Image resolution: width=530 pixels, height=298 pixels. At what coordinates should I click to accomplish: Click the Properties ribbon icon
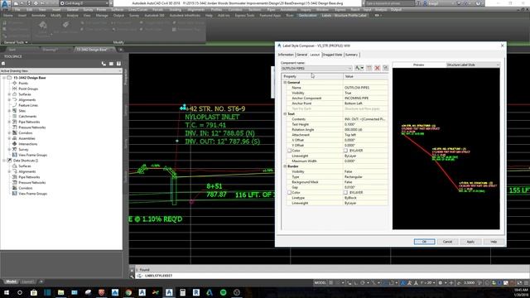43,25
